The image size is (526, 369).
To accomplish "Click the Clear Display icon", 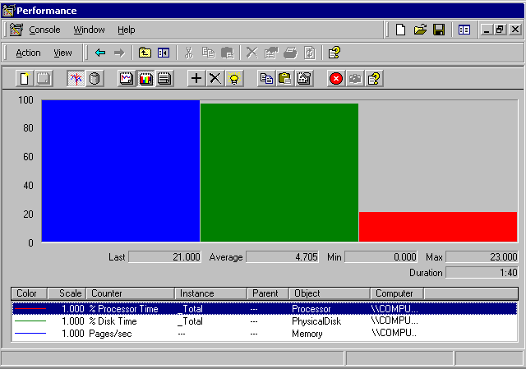I will [44, 78].
